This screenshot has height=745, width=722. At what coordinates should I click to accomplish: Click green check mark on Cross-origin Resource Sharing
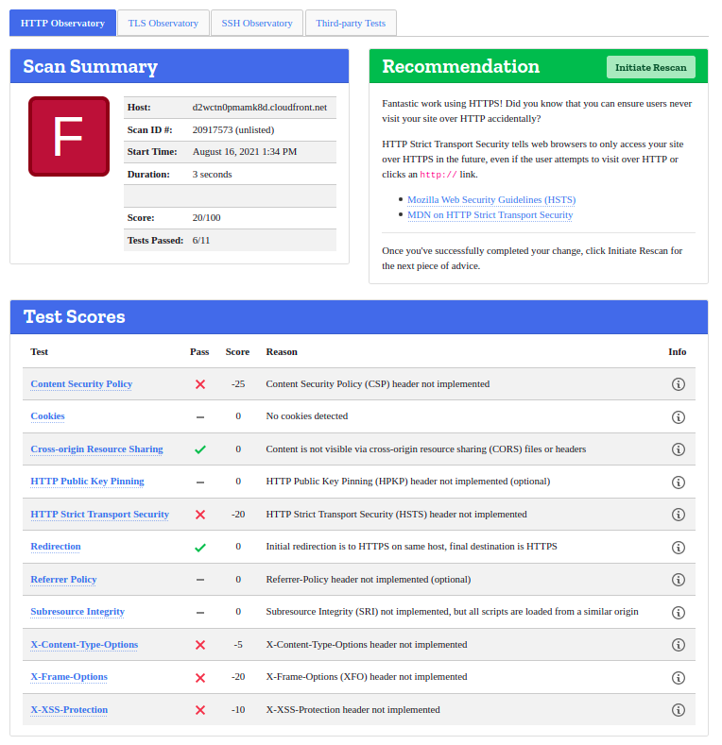click(x=200, y=449)
